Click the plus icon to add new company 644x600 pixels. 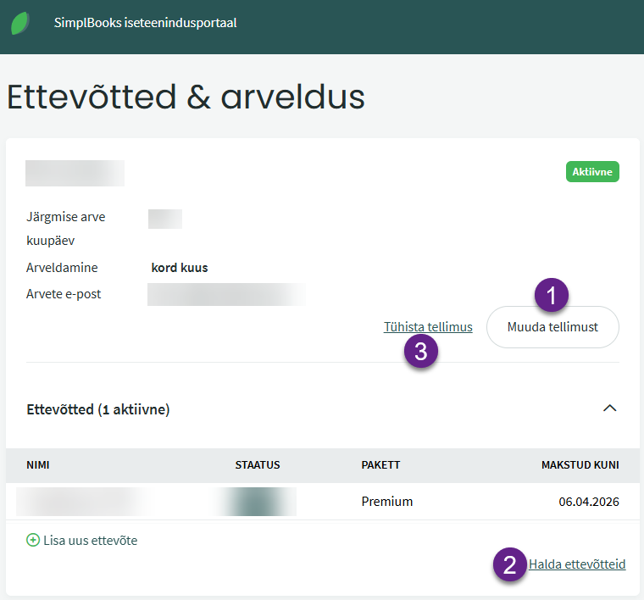(33, 540)
